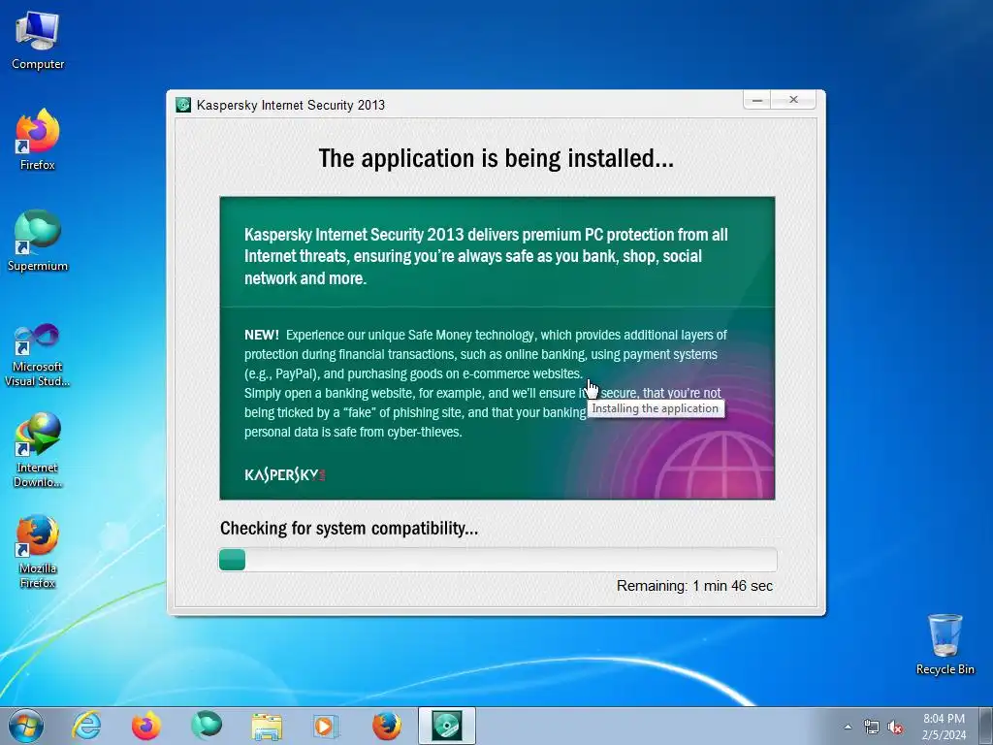Open the Supermium desktop shortcut
Image resolution: width=993 pixels, height=745 pixels.
click(38, 241)
